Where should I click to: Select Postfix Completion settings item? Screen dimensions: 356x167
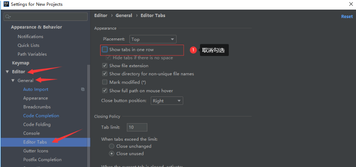click(42, 159)
